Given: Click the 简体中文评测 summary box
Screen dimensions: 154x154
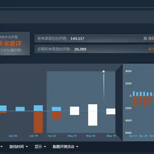Looking at the screenshot, I should click(15, 43).
